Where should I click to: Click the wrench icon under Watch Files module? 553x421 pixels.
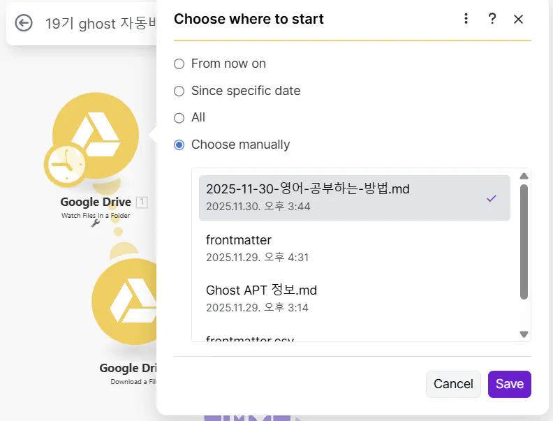95,223
